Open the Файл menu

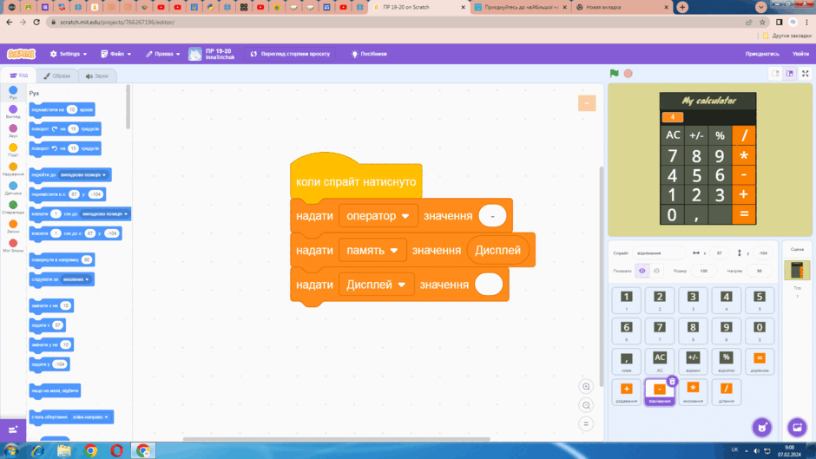pyautogui.click(x=116, y=54)
